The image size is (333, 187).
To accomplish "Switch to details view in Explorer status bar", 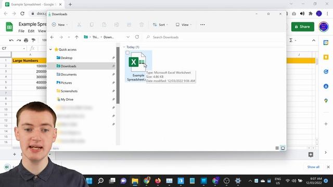I will (277, 148).
